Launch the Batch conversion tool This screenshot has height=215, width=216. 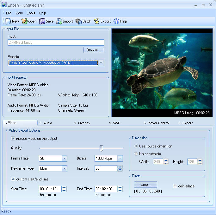tap(78, 21)
